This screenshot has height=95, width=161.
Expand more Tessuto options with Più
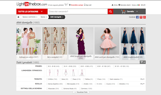(142, 79)
